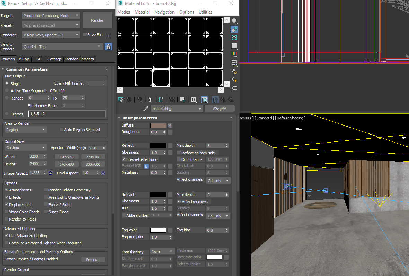Click the 800x600 output size preset

pyautogui.click(x=93, y=164)
